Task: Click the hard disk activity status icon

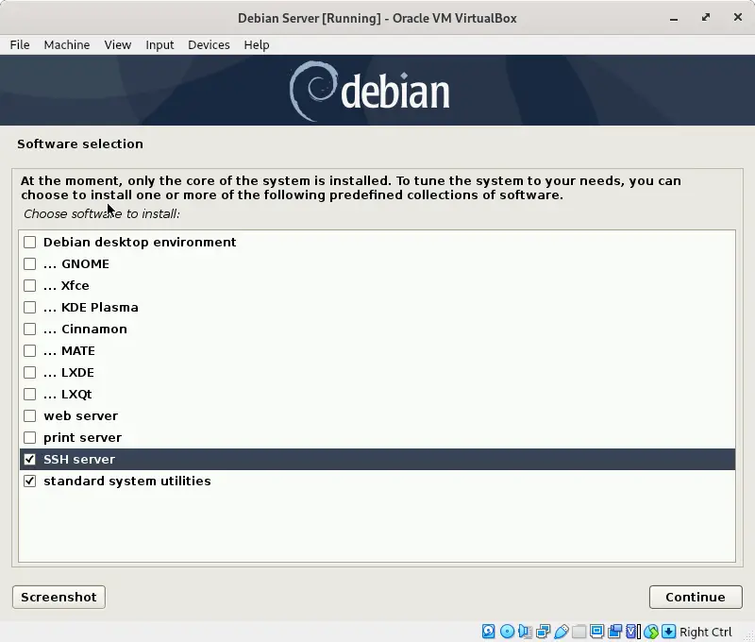Action: (x=488, y=631)
